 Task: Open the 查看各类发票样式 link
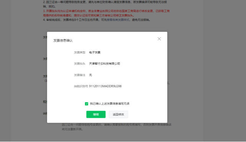tap(118, 20)
